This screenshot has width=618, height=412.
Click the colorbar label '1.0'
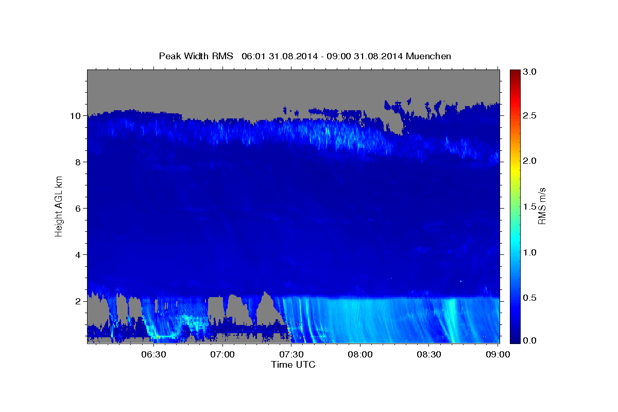pyautogui.click(x=531, y=252)
